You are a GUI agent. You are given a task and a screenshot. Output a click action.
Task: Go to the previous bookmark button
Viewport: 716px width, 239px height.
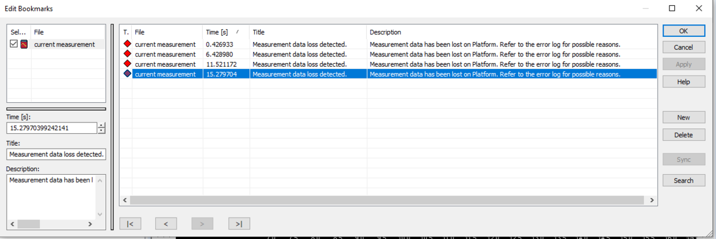click(166, 224)
